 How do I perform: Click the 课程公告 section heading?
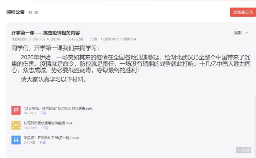(15, 12)
